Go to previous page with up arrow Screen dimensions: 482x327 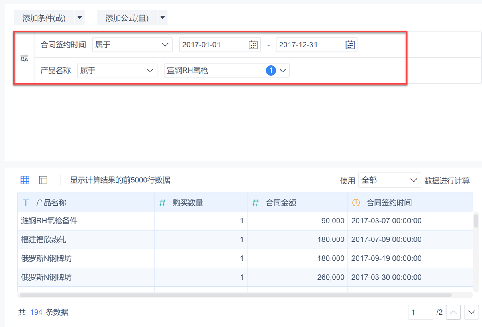pyautogui.click(x=453, y=312)
